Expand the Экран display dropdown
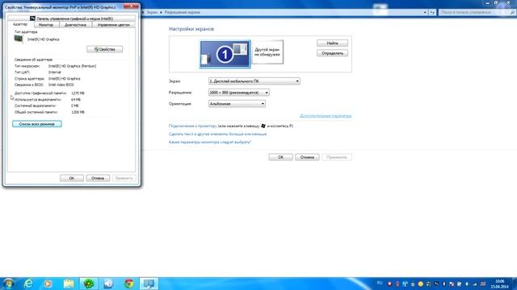The height and width of the screenshot is (290, 517). 254,81
